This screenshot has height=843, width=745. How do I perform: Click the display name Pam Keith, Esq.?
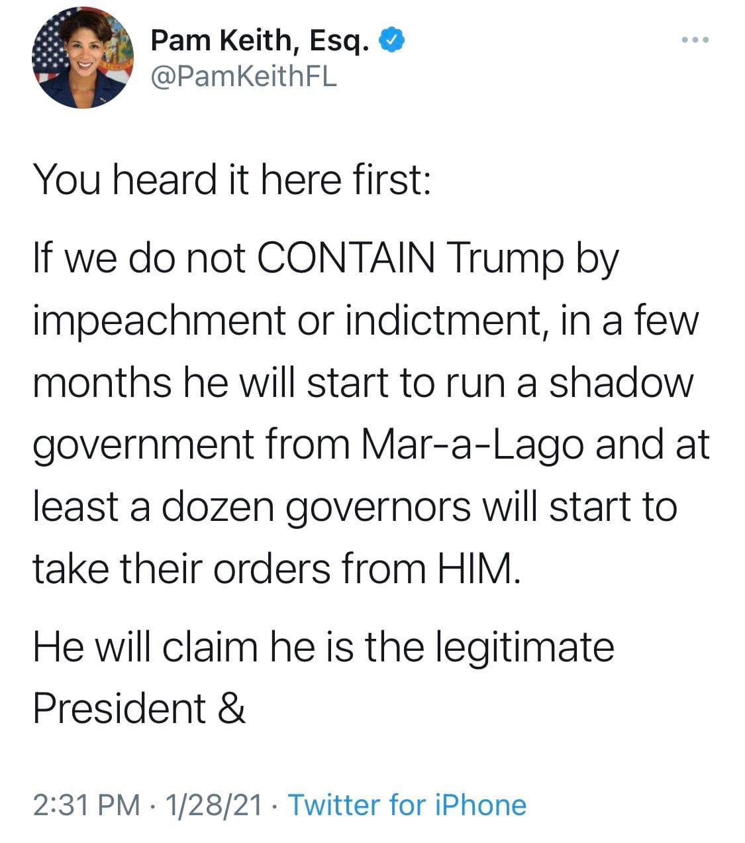coord(259,41)
